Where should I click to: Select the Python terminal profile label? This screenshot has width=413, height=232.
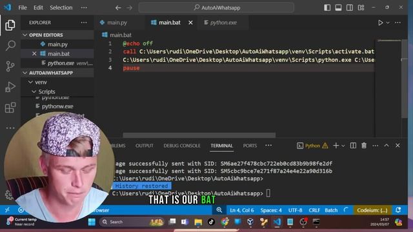pyautogui.click(x=312, y=146)
